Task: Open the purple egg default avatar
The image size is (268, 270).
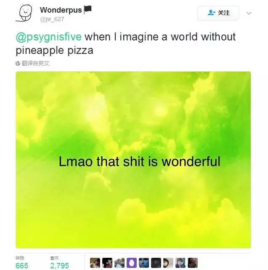Action: click(x=132, y=263)
